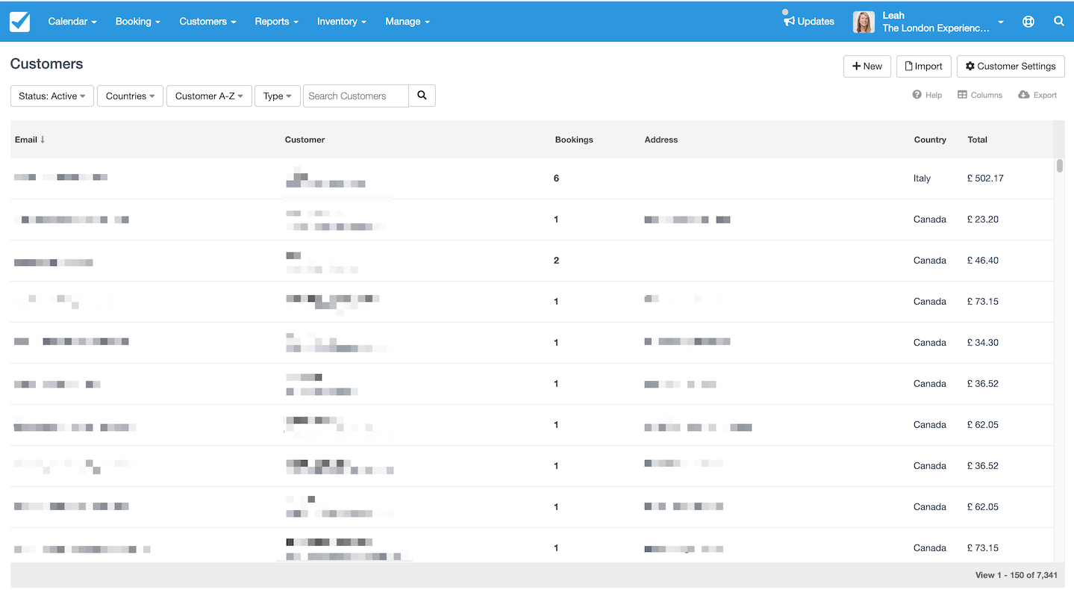This screenshot has width=1074, height=590.
Task: Sort by the Address column header
Action: click(x=661, y=140)
